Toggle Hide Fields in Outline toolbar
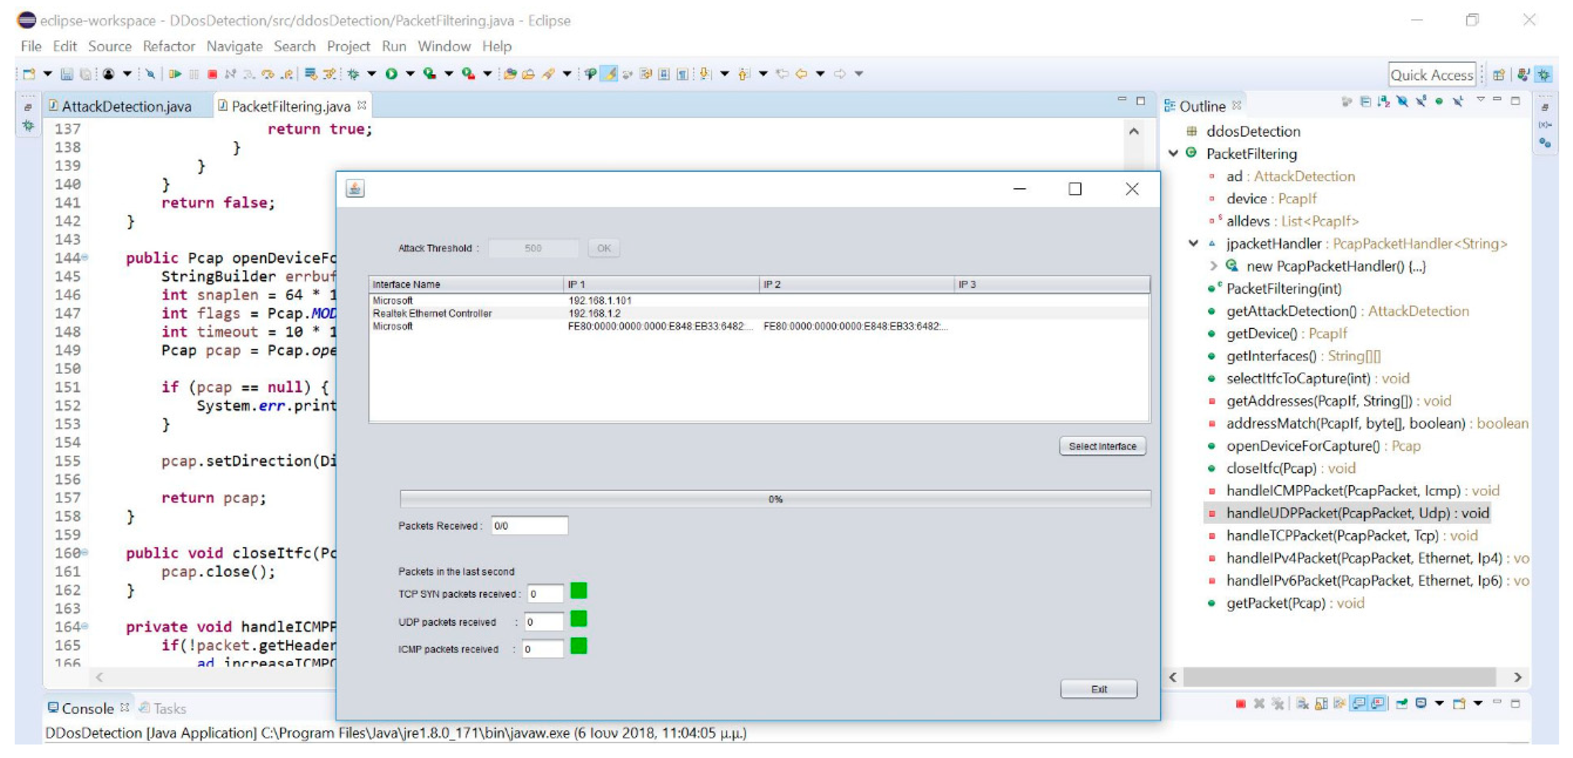1573x758 pixels. coord(1403,101)
